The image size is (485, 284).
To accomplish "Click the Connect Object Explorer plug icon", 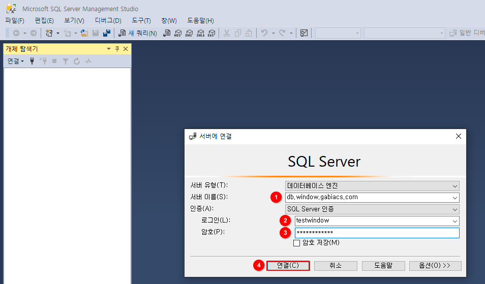I will 32,61.
